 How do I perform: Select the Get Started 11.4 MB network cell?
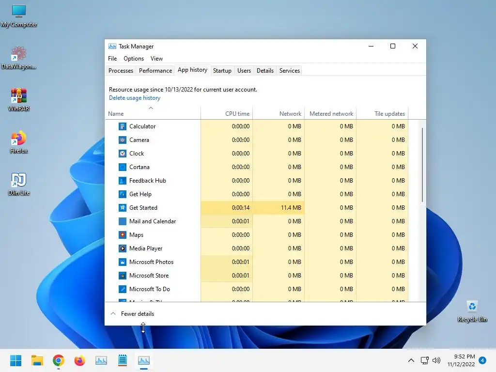(x=279, y=208)
